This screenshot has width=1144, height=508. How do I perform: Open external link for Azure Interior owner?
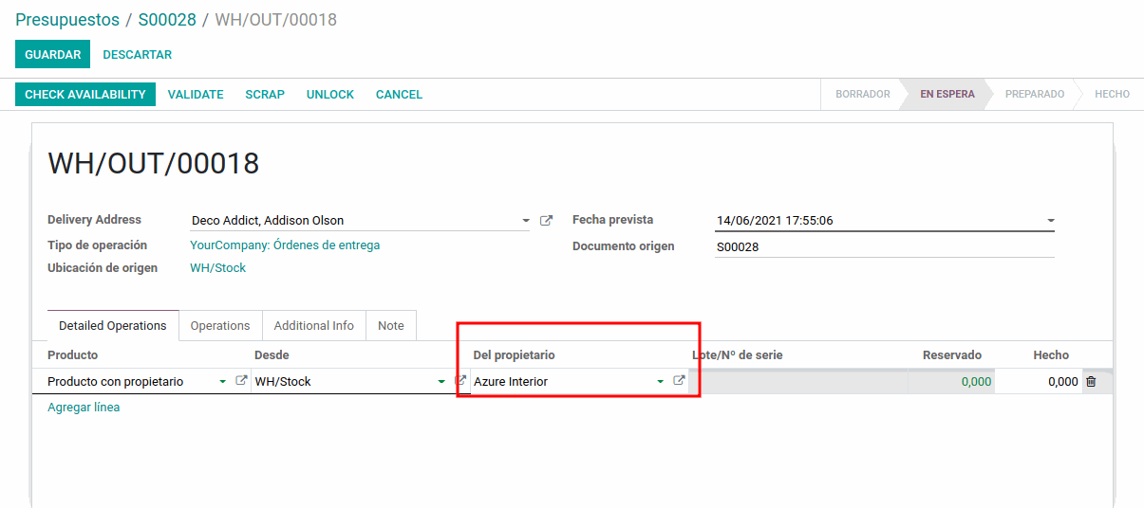pos(679,380)
